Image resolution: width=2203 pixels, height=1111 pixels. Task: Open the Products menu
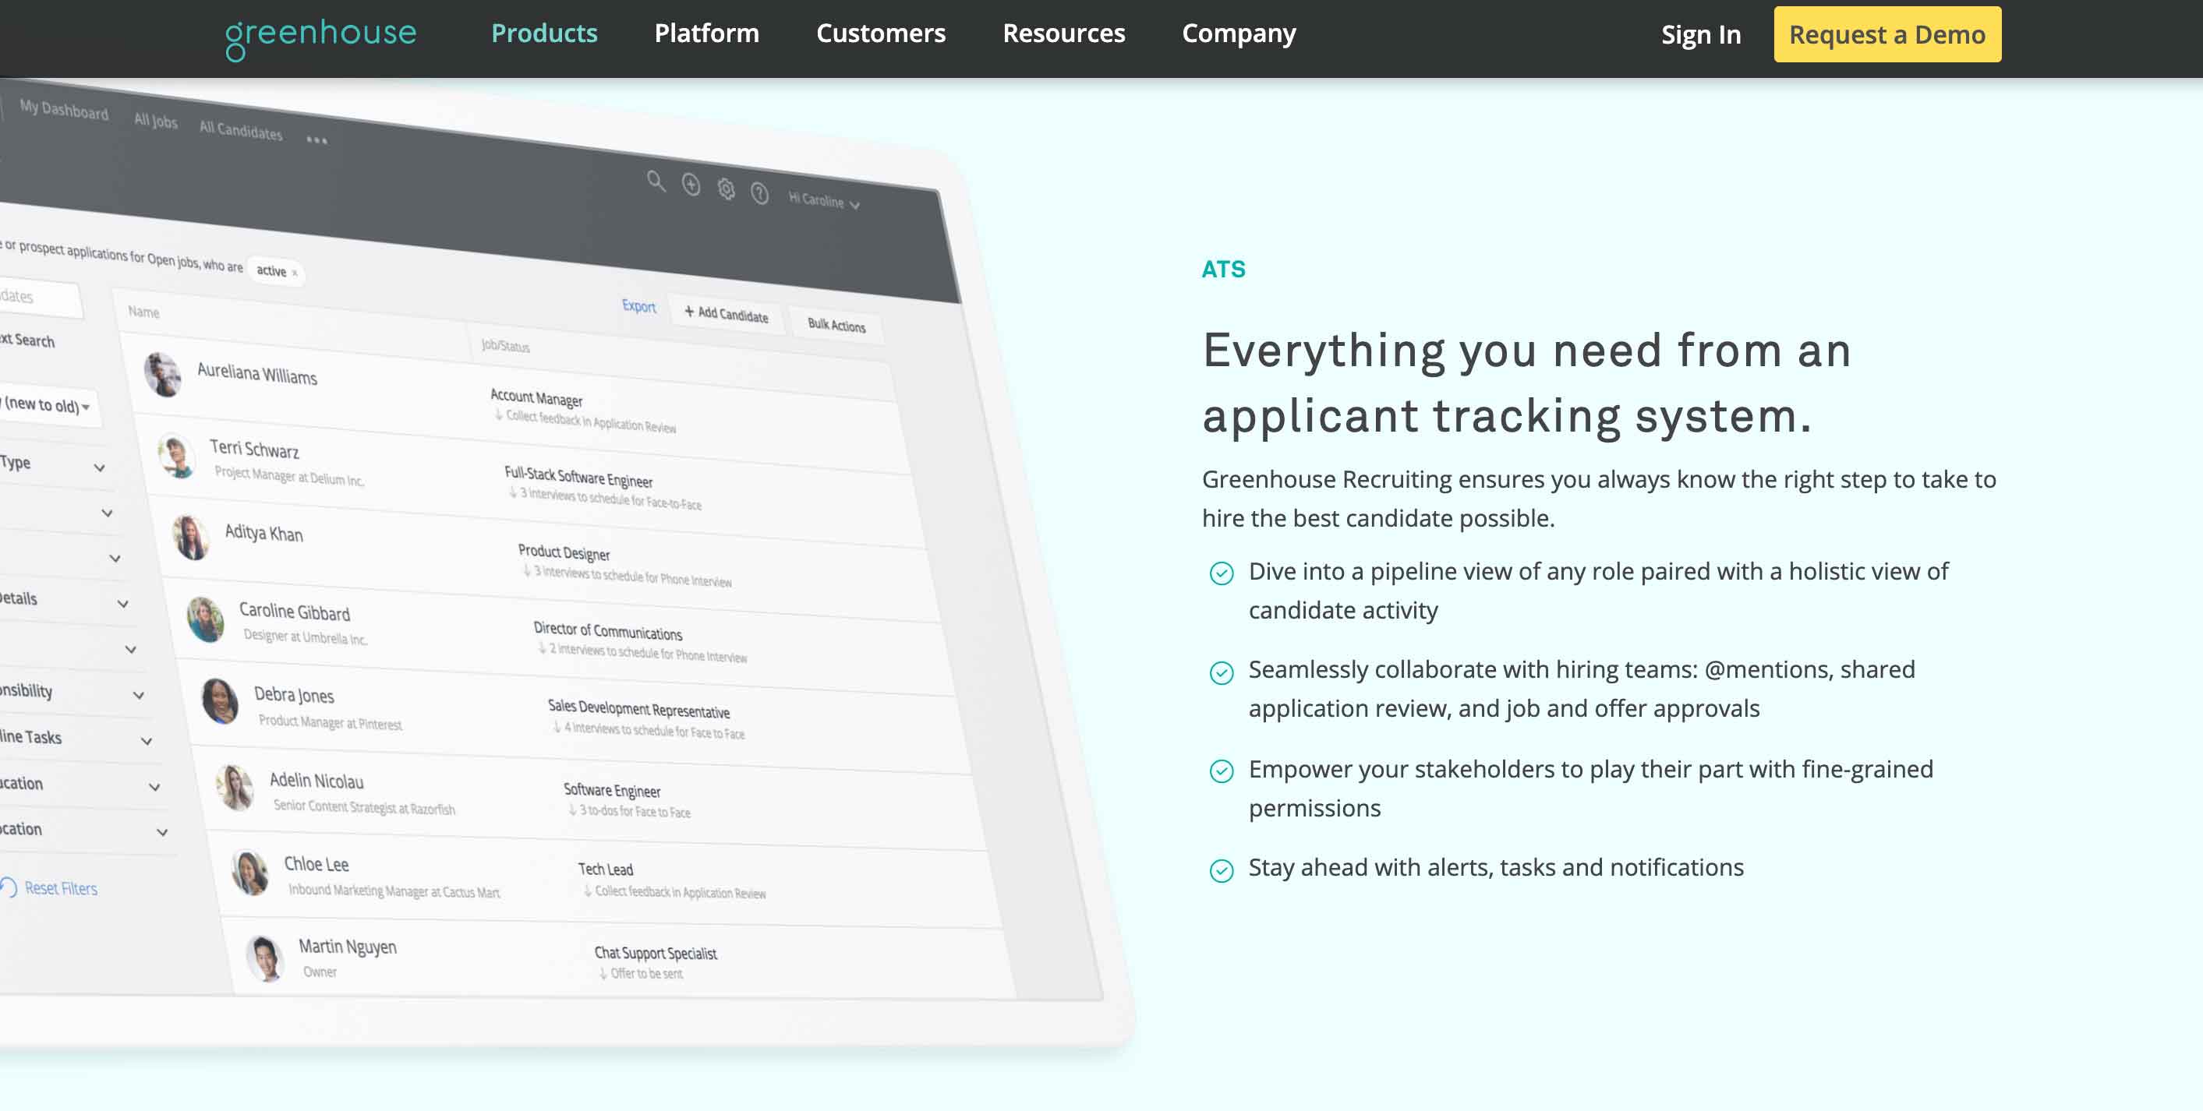coord(544,34)
